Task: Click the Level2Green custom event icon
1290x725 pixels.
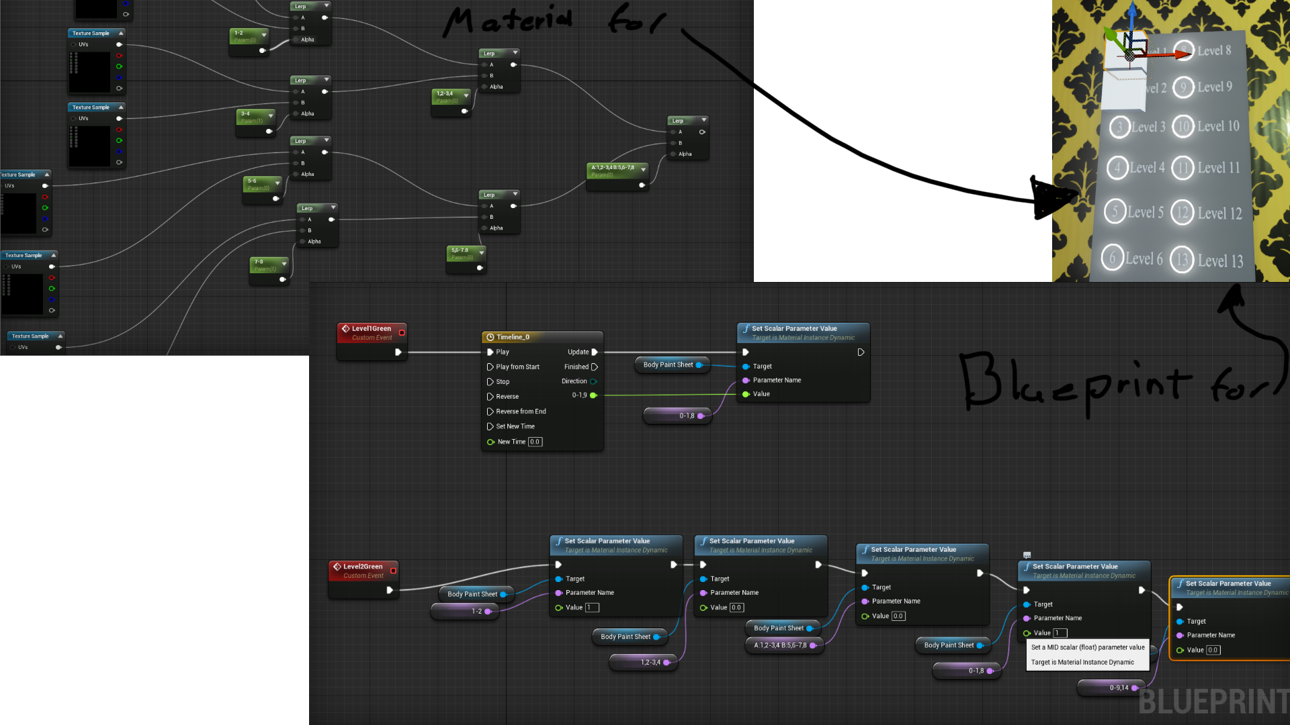Action: [337, 567]
